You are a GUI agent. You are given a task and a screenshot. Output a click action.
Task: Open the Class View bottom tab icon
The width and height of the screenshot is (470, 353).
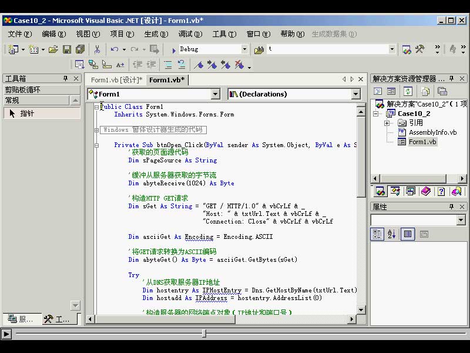395,191
